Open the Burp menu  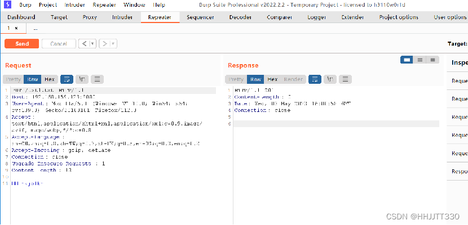tap(25, 4)
